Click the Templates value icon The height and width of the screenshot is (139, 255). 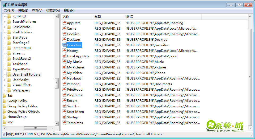tap(64, 123)
